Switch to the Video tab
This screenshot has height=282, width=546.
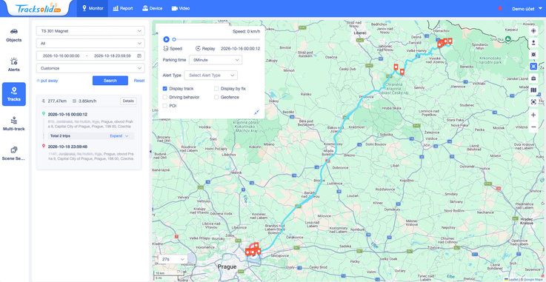(181, 8)
